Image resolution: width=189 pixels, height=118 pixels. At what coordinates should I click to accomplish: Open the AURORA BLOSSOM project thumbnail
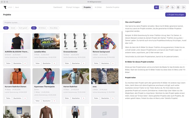point(17,41)
